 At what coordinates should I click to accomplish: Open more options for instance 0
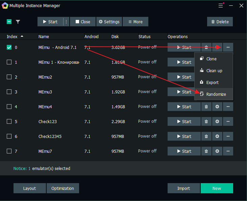tap(228, 47)
